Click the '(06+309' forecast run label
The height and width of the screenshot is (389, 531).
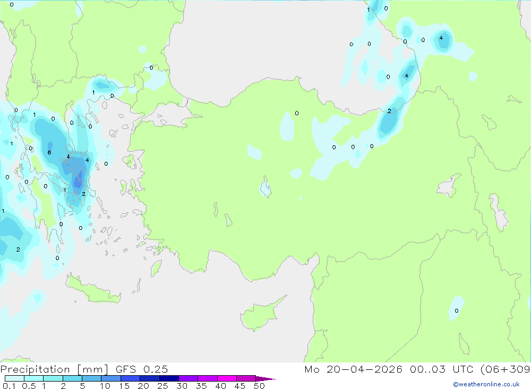tap(506, 369)
